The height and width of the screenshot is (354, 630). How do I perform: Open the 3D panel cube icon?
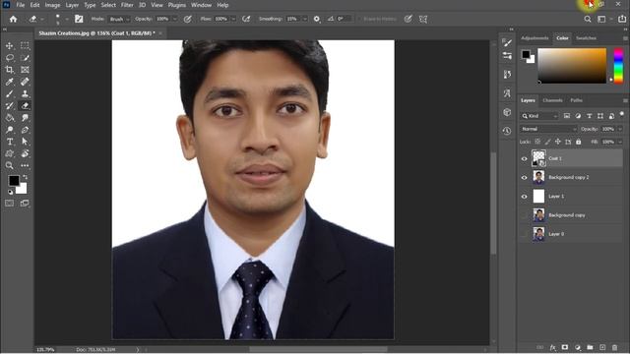[x=507, y=112]
